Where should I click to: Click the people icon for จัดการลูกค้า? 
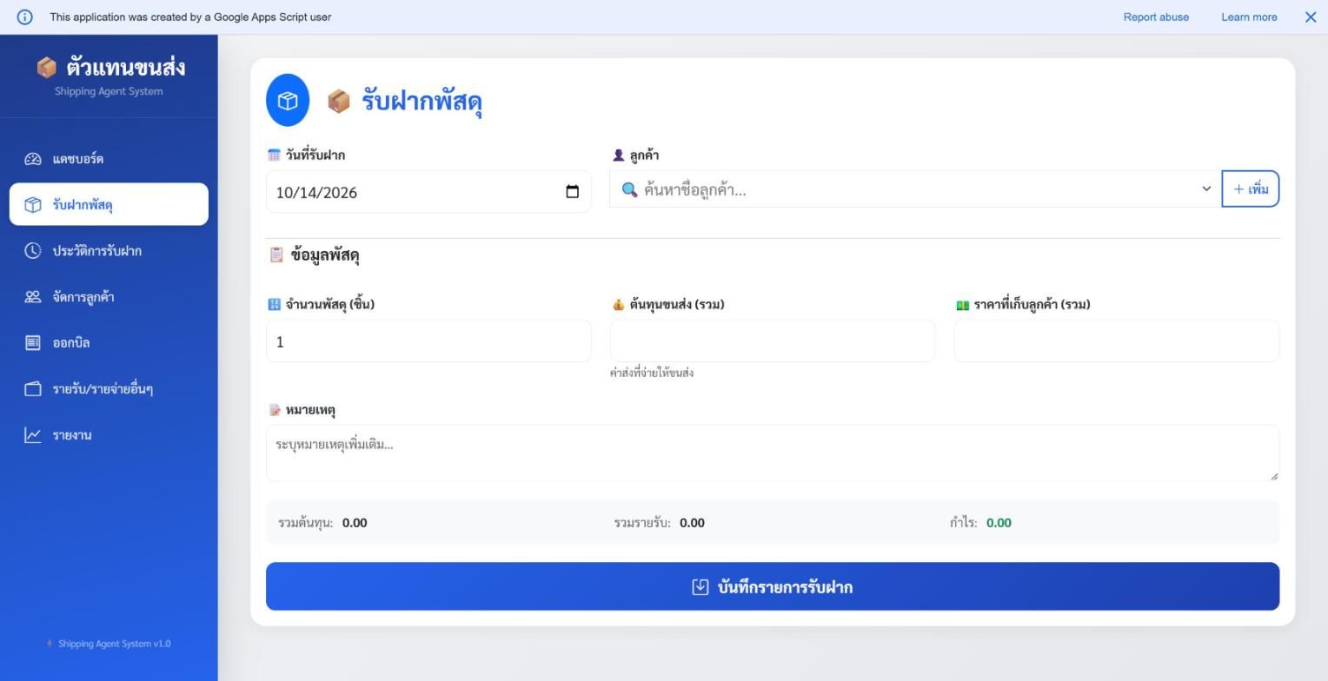pos(33,297)
